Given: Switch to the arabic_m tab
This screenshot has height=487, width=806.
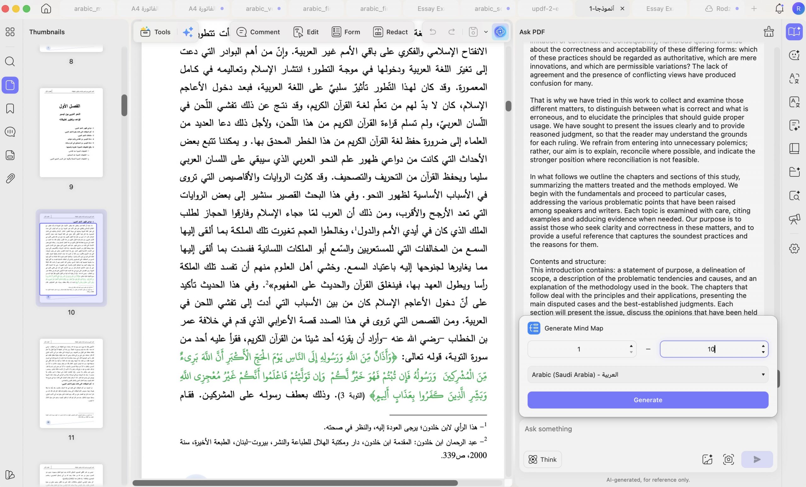Looking at the screenshot, I should click(88, 9).
